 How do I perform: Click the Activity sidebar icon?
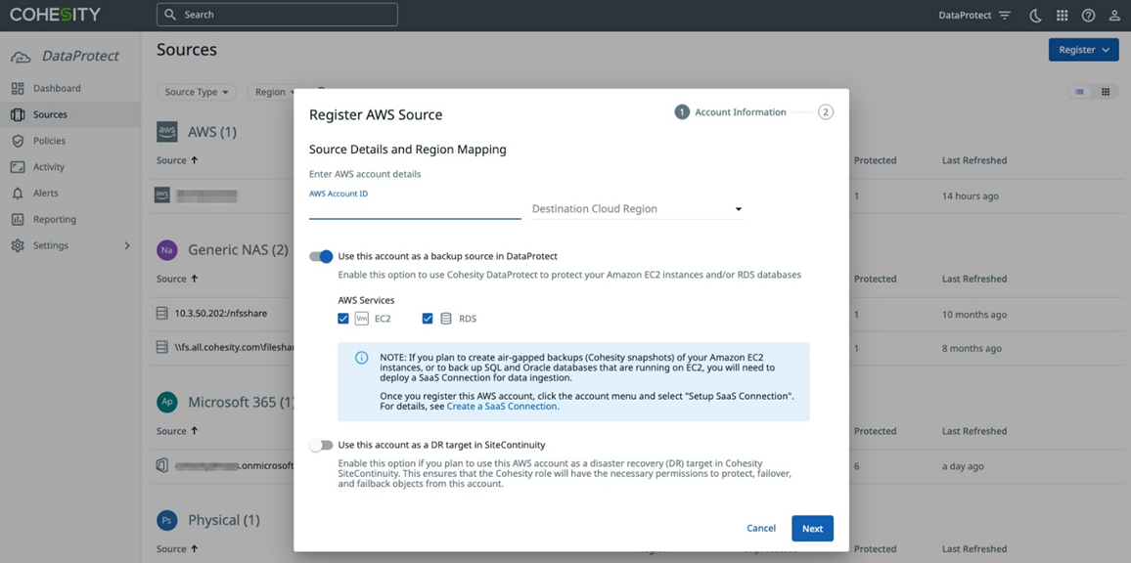coord(18,167)
